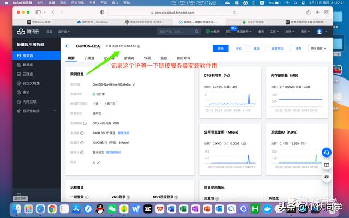Open the floating customer support headset button
349x218 pixels.
pos(327,153)
